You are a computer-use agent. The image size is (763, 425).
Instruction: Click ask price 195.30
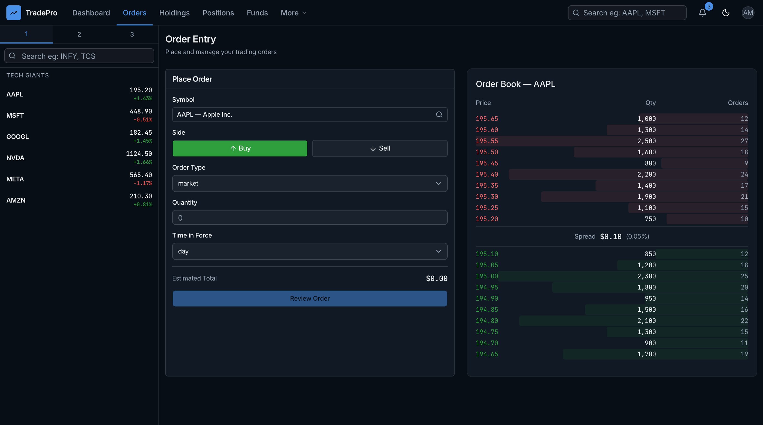(x=487, y=197)
